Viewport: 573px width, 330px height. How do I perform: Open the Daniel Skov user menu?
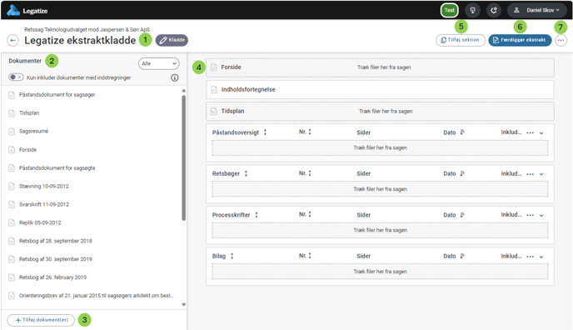(x=537, y=10)
